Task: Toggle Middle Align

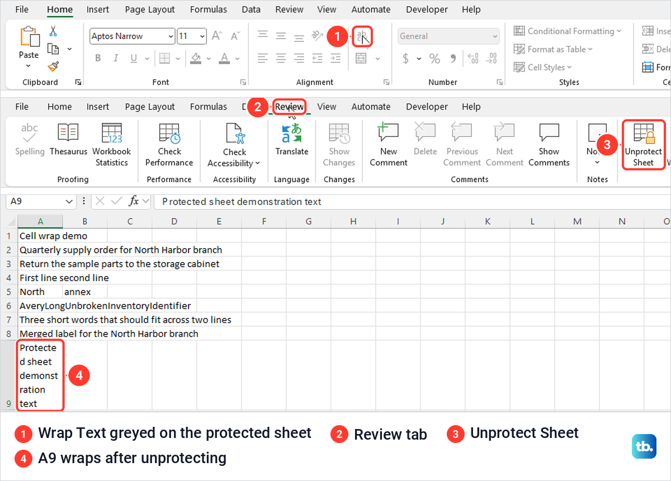Action: click(x=281, y=36)
